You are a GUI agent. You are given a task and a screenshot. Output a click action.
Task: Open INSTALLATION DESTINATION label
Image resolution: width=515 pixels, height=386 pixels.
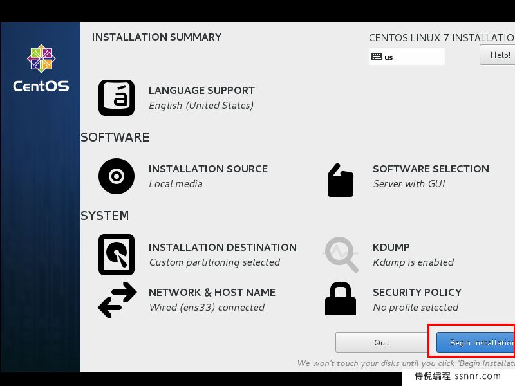222,247
